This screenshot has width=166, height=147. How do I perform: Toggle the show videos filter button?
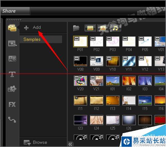click(x=90, y=28)
